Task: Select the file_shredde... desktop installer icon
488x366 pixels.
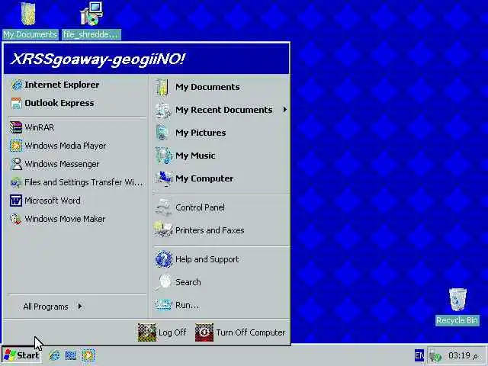Action: tap(91, 21)
